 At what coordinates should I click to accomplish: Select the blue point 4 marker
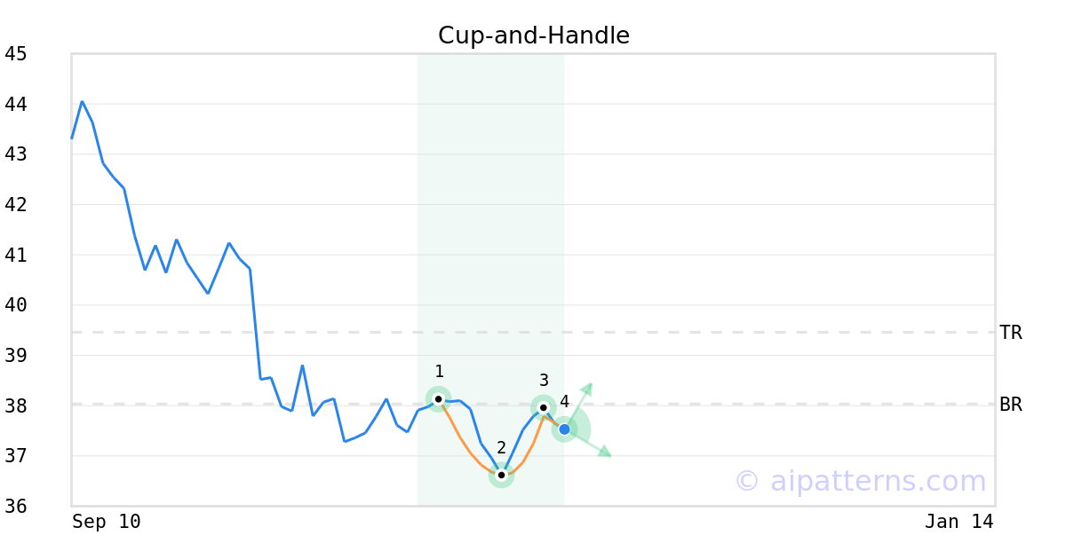coord(564,429)
